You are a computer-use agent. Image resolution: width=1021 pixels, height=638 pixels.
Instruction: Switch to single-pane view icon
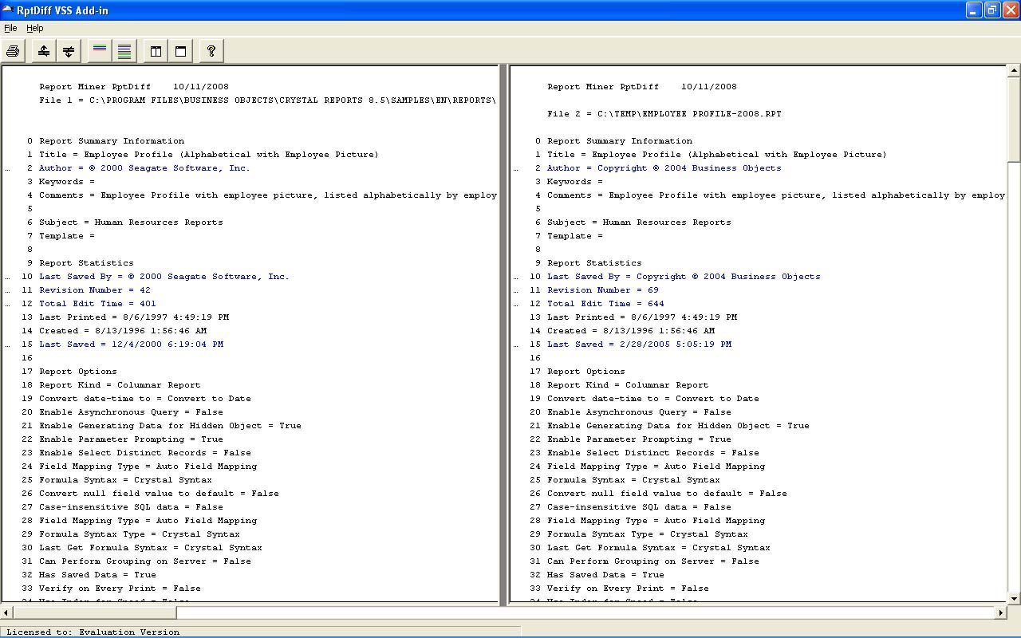(180, 51)
